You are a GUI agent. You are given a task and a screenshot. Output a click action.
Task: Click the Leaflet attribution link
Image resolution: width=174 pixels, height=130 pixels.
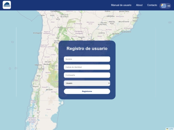(171, 129)
